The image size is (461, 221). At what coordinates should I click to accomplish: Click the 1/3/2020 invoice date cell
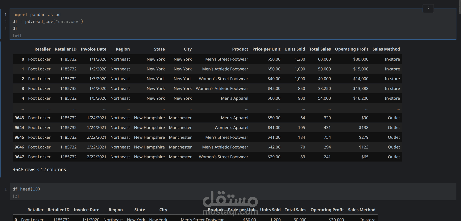pos(98,79)
